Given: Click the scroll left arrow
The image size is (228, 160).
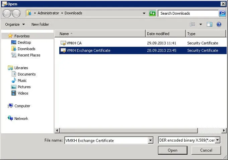Looking at the screenshot, I should coord(57,131).
